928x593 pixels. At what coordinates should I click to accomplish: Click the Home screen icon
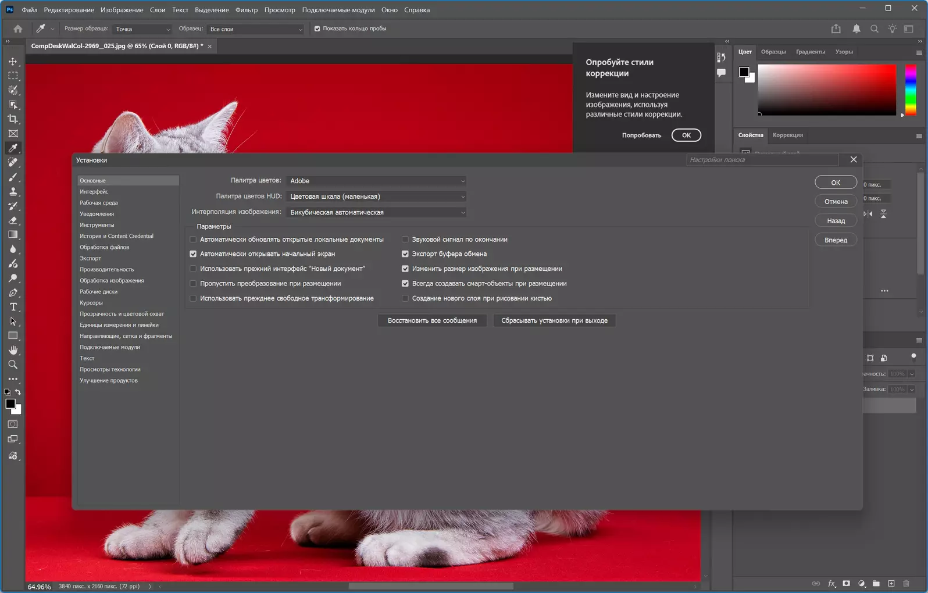pos(18,28)
